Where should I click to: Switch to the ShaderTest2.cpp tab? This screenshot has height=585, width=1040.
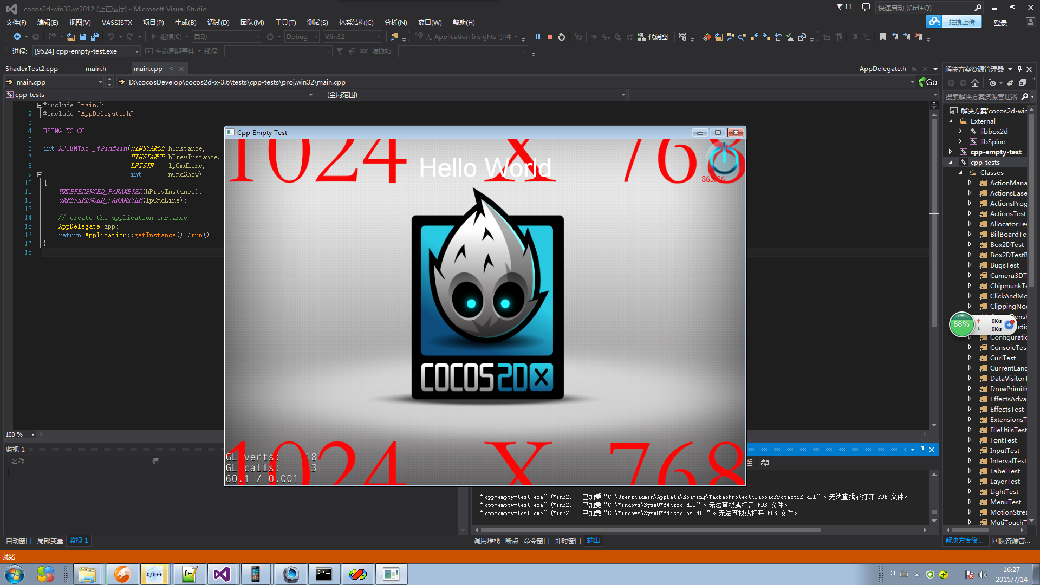(x=31, y=69)
